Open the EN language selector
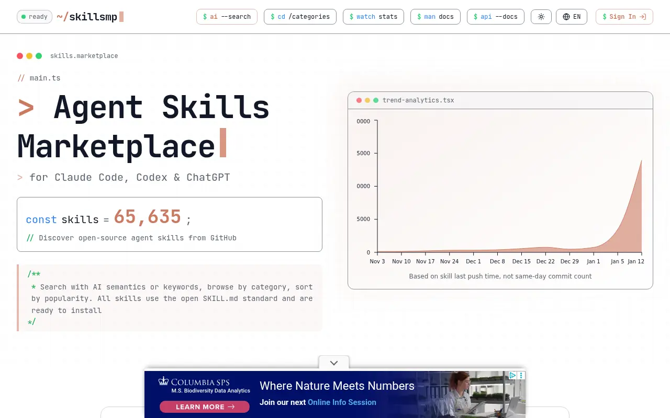 point(572,17)
